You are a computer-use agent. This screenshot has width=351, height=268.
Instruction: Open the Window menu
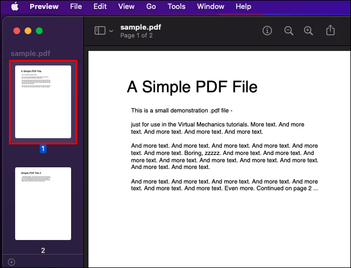210,7
